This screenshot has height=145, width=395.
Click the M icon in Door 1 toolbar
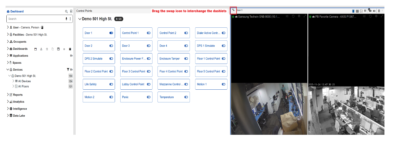[365, 11]
